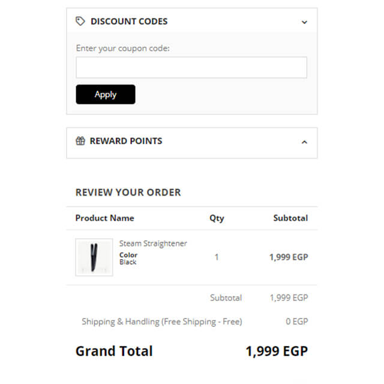This screenshot has width=384, height=384.
Task: Expand the Reward Points section chevron
Action: point(304,142)
